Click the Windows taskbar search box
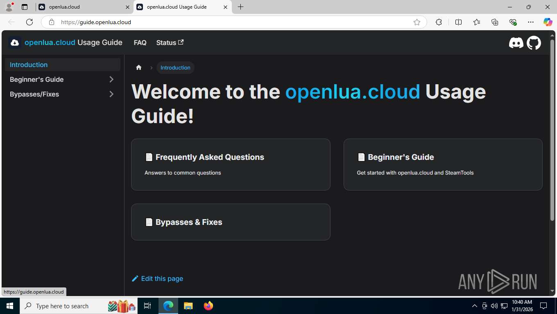Image resolution: width=557 pixels, height=314 pixels. (x=79, y=306)
